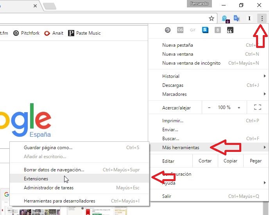
Task: Click the Copiar button
Action: (x=230, y=161)
